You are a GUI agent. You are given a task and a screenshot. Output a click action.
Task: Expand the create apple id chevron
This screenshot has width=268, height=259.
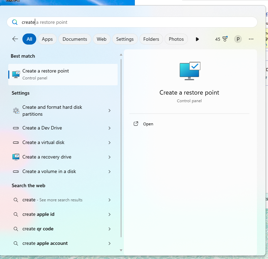coord(110,214)
